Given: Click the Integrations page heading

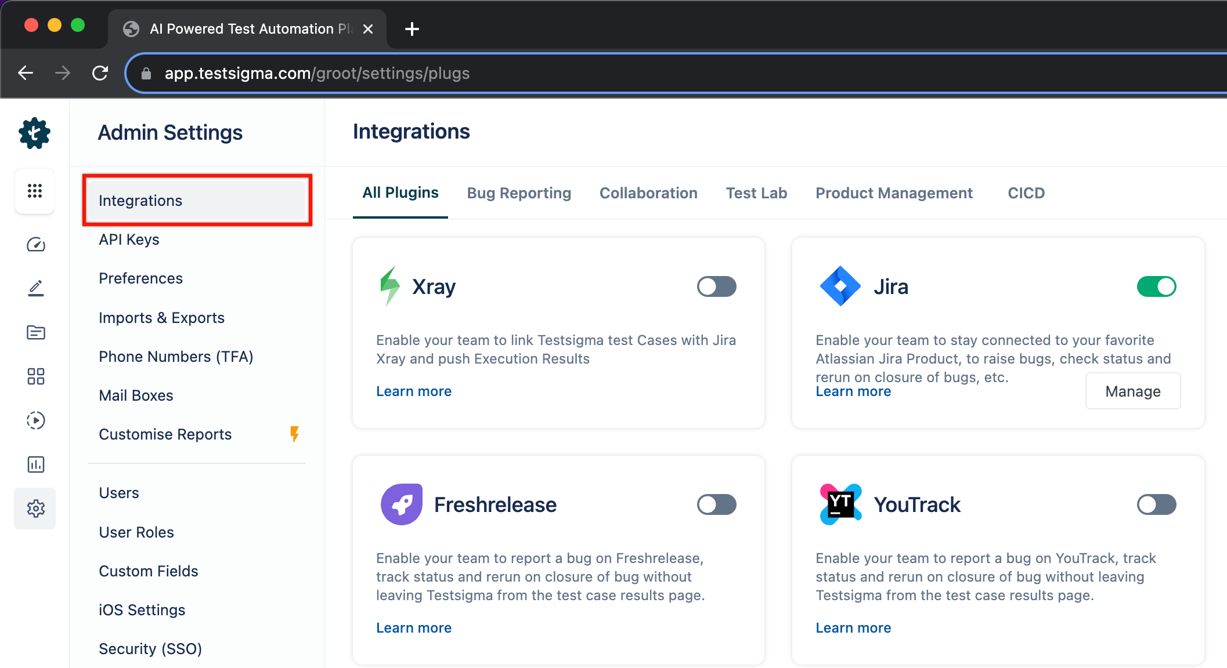Looking at the screenshot, I should [x=411, y=132].
